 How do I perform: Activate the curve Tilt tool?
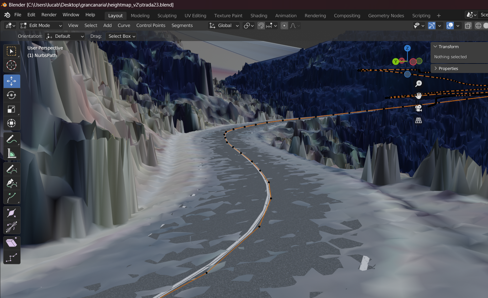click(x=12, y=227)
